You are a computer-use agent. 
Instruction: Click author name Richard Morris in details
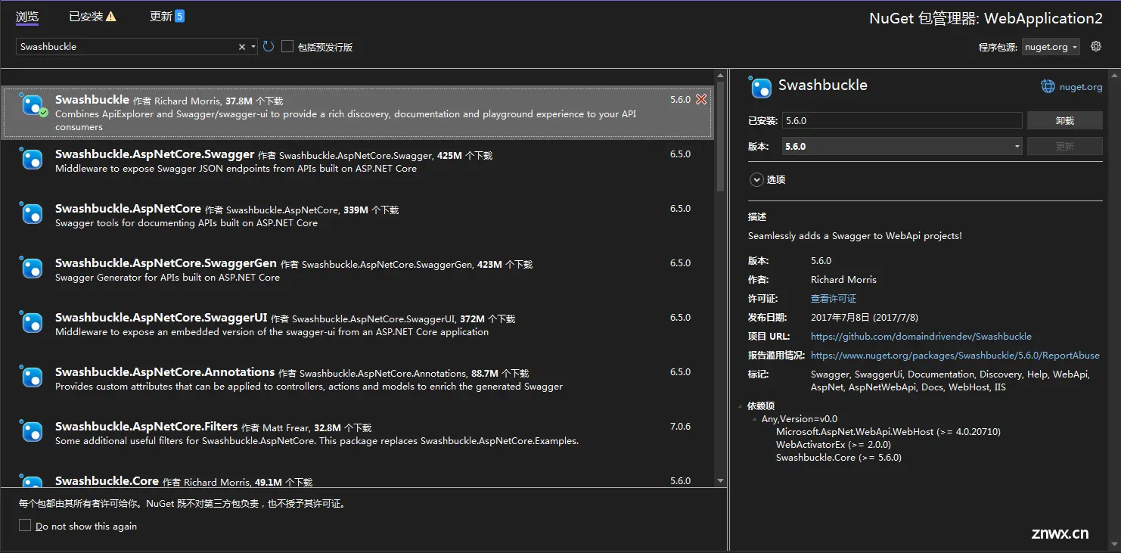pos(843,279)
